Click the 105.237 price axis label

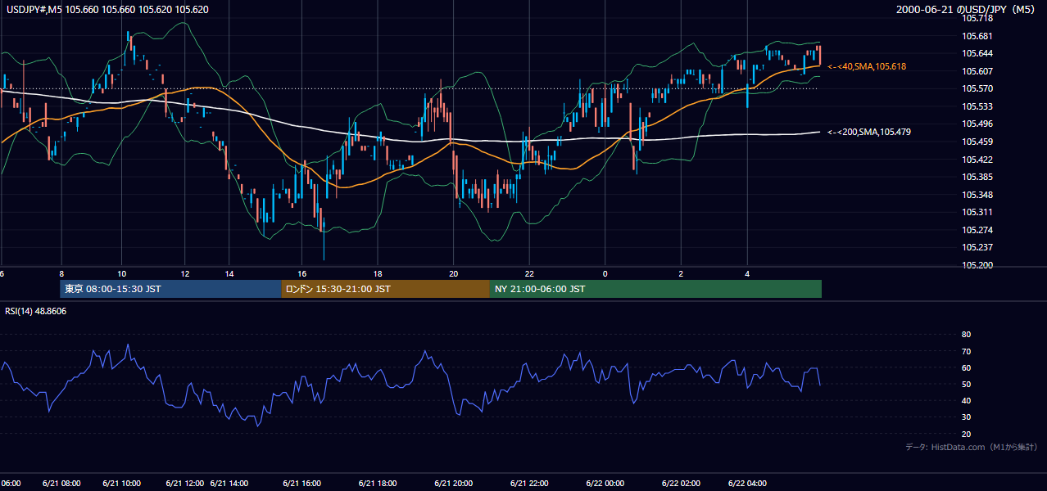point(977,247)
